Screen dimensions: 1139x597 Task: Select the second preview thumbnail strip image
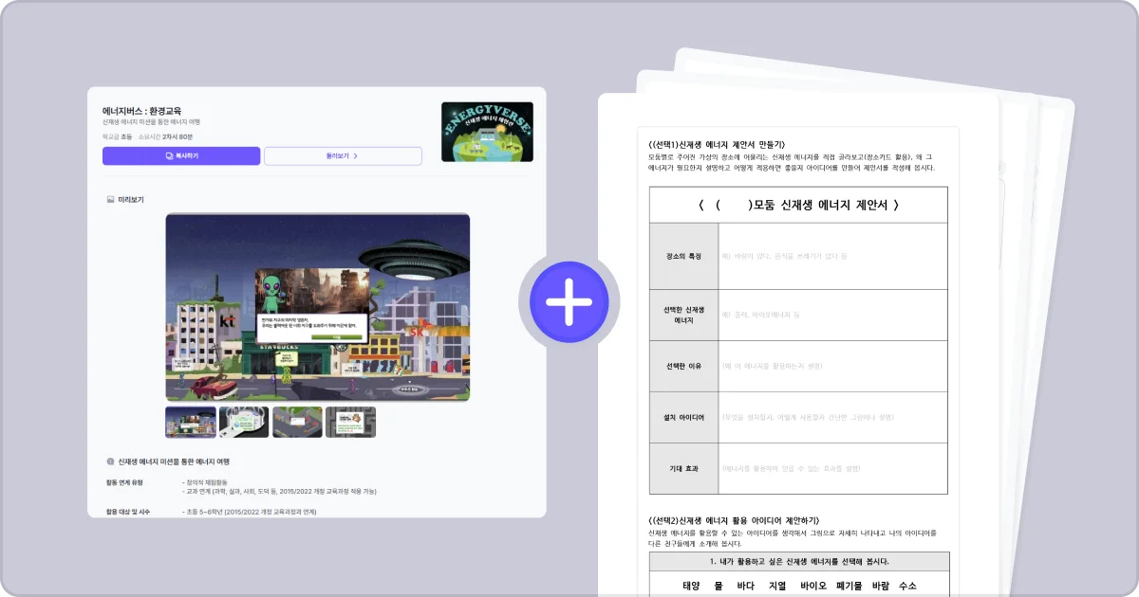tap(244, 421)
